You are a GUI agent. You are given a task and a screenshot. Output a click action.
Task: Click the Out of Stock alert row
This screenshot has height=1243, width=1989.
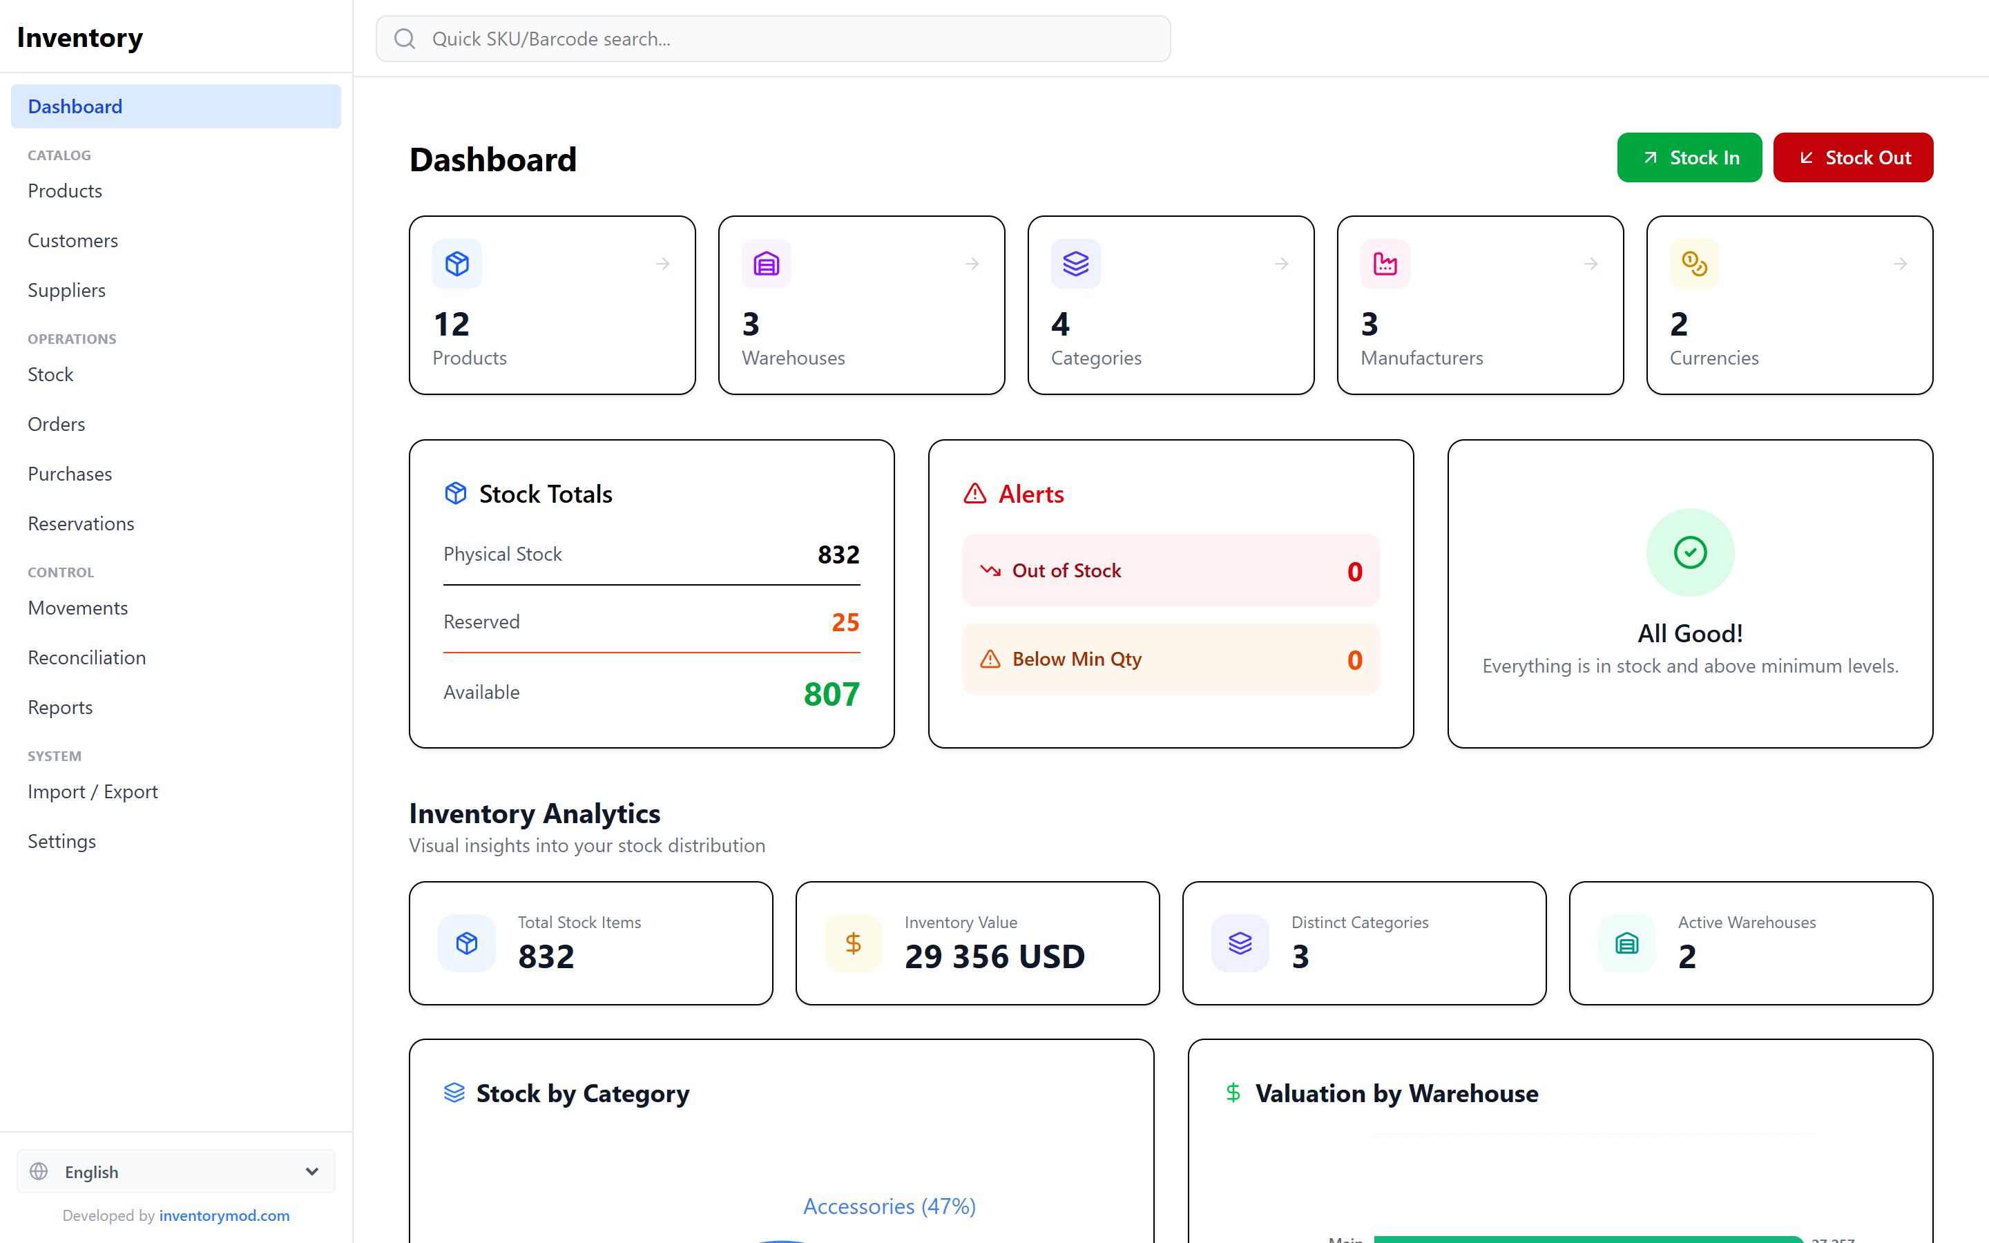tap(1171, 570)
